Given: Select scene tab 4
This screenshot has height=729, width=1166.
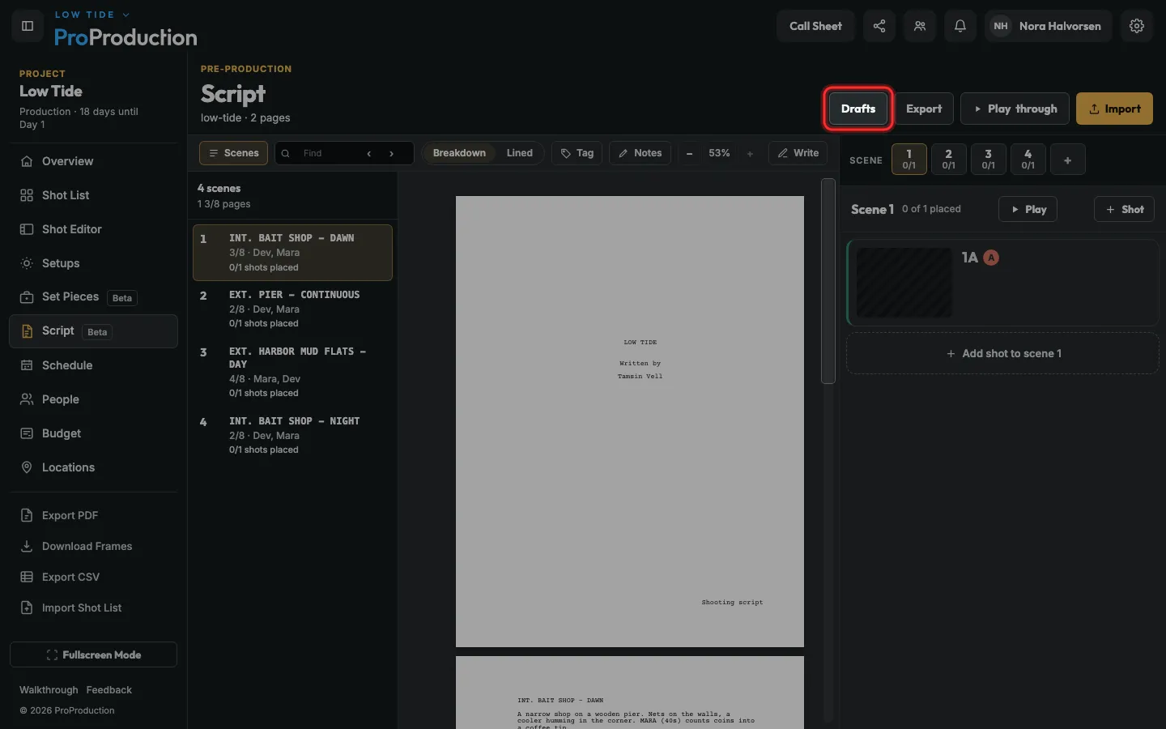Looking at the screenshot, I should click(x=1028, y=159).
